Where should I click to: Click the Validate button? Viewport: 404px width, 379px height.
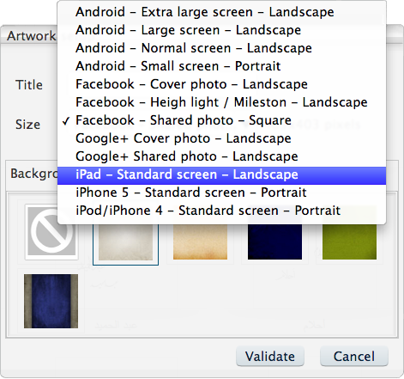tap(270, 356)
